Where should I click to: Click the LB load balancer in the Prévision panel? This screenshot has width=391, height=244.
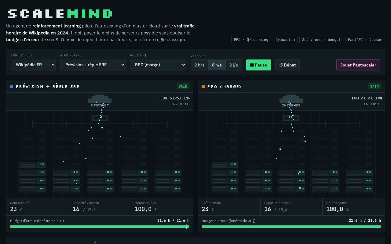point(100,117)
